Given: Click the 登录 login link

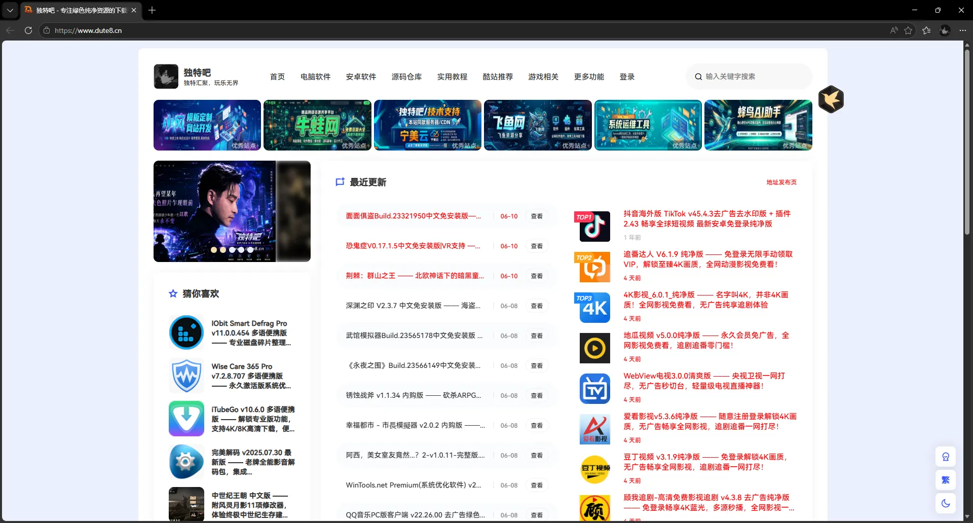Looking at the screenshot, I should pos(627,77).
